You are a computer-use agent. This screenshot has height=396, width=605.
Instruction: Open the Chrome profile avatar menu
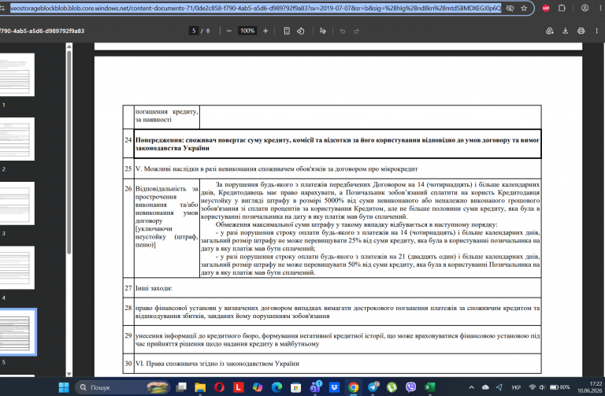585,8
